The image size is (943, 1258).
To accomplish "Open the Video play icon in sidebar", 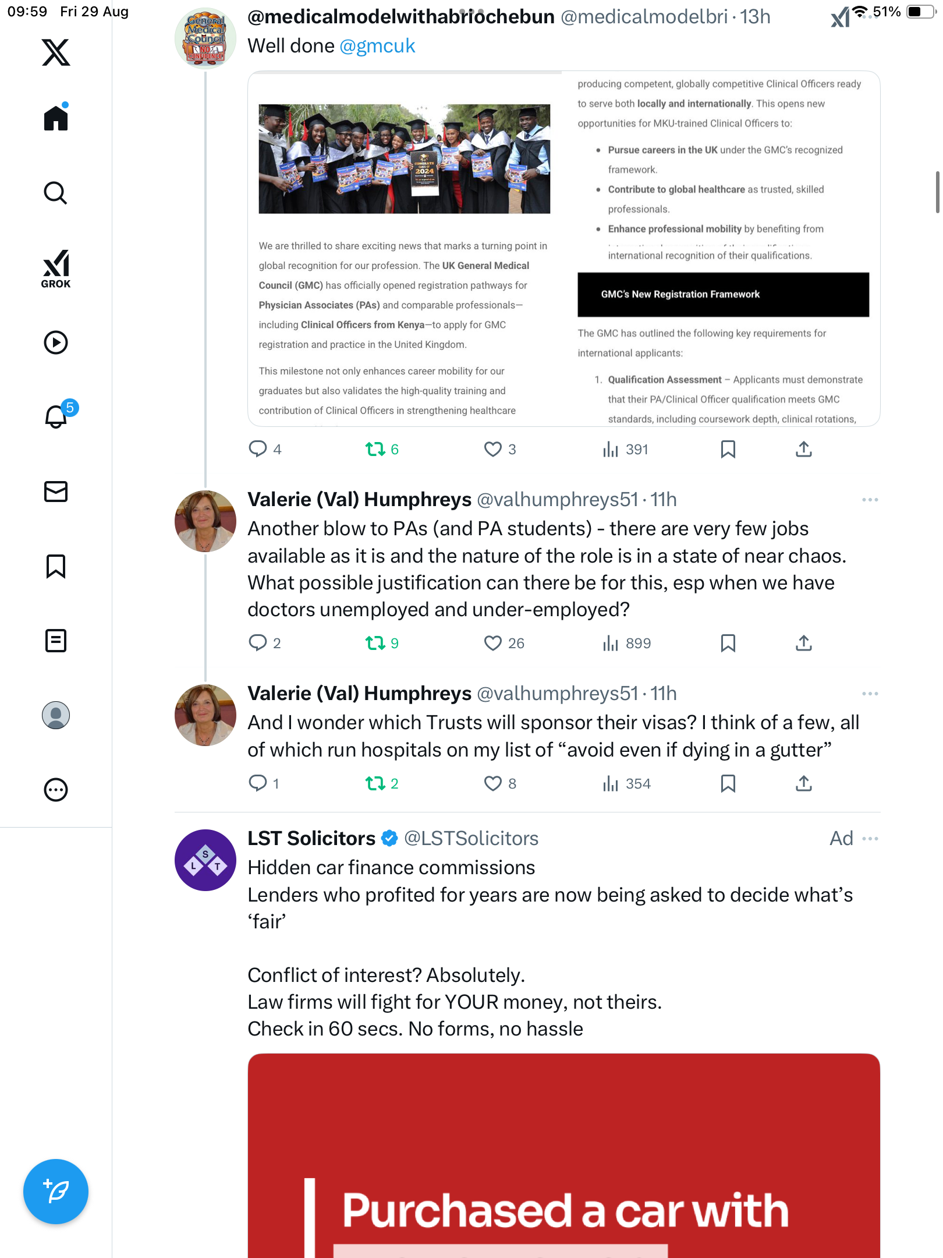I will pos(56,342).
